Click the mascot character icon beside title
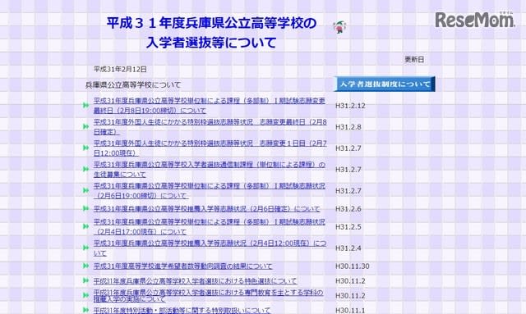The height and width of the screenshot is (314, 526). (x=339, y=26)
